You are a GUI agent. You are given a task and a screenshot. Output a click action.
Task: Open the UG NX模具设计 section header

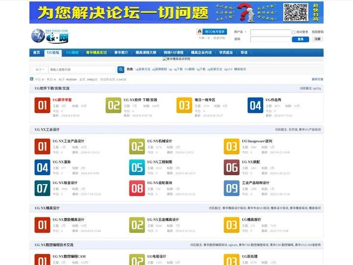click(47, 208)
